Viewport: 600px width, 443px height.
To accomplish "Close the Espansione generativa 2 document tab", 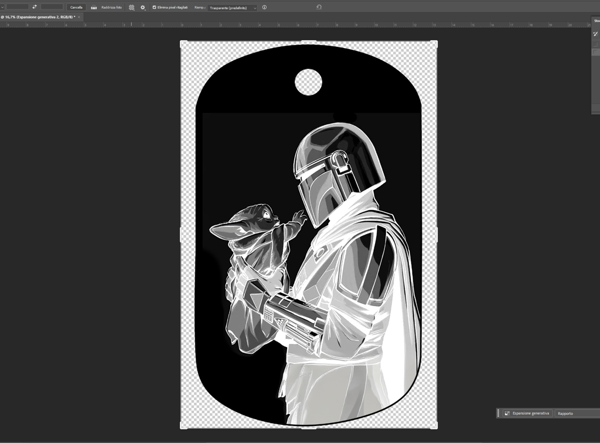I will point(79,17).
